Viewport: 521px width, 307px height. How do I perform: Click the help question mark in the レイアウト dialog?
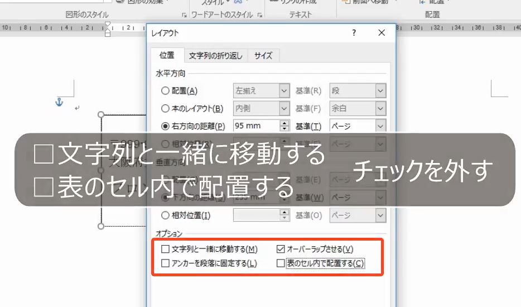pos(354,32)
